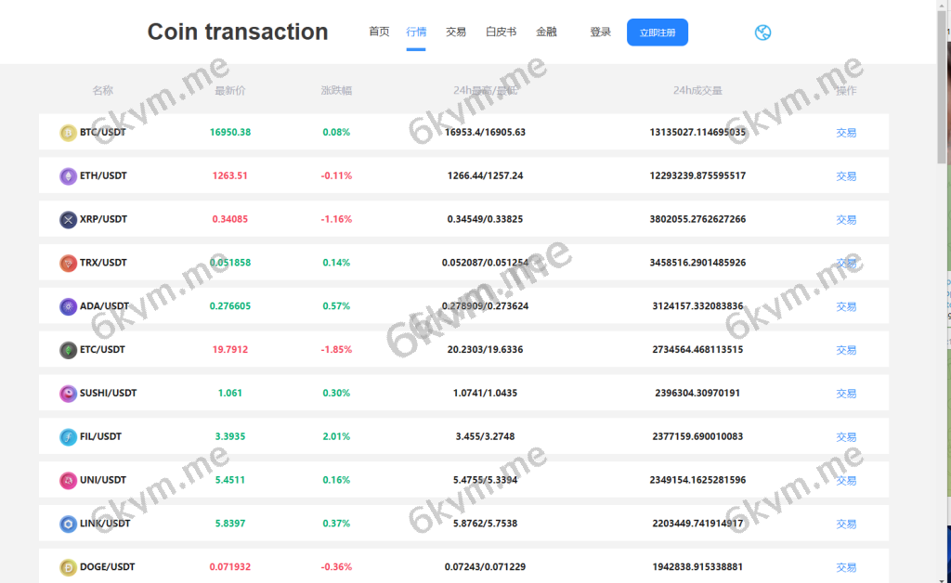This screenshot has width=951, height=583.
Task: Switch to the 首页 menu item
Action: pos(378,31)
